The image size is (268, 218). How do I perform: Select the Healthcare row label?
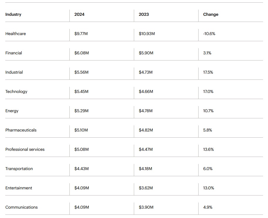click(x=16, y=34)
